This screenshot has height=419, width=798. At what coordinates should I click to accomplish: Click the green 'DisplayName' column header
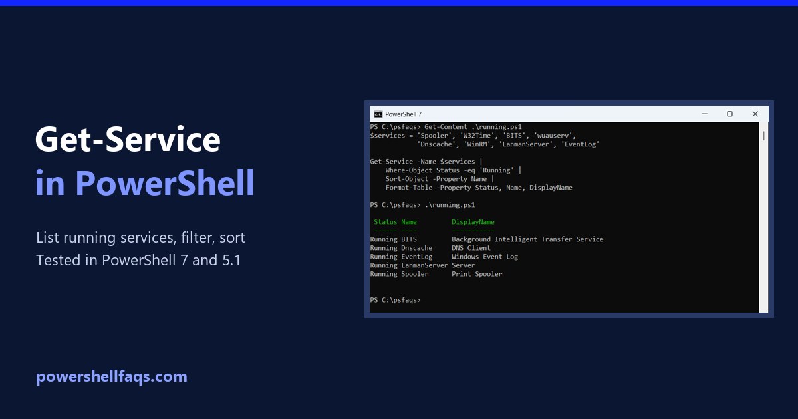(473, 222)
